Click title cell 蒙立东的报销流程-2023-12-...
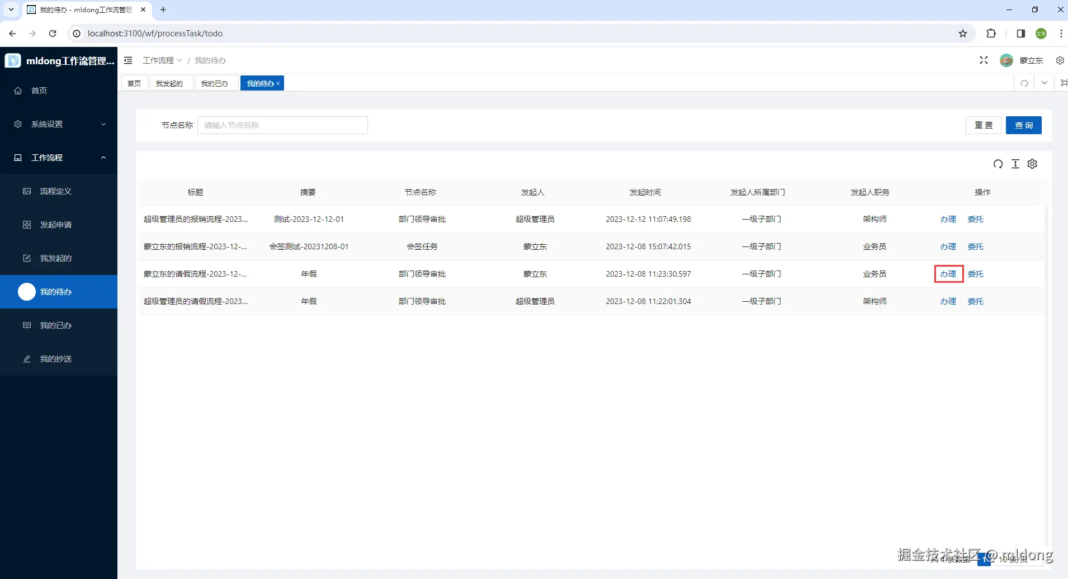This screenshot has height=579, width=1068. (x=195, y=246)
